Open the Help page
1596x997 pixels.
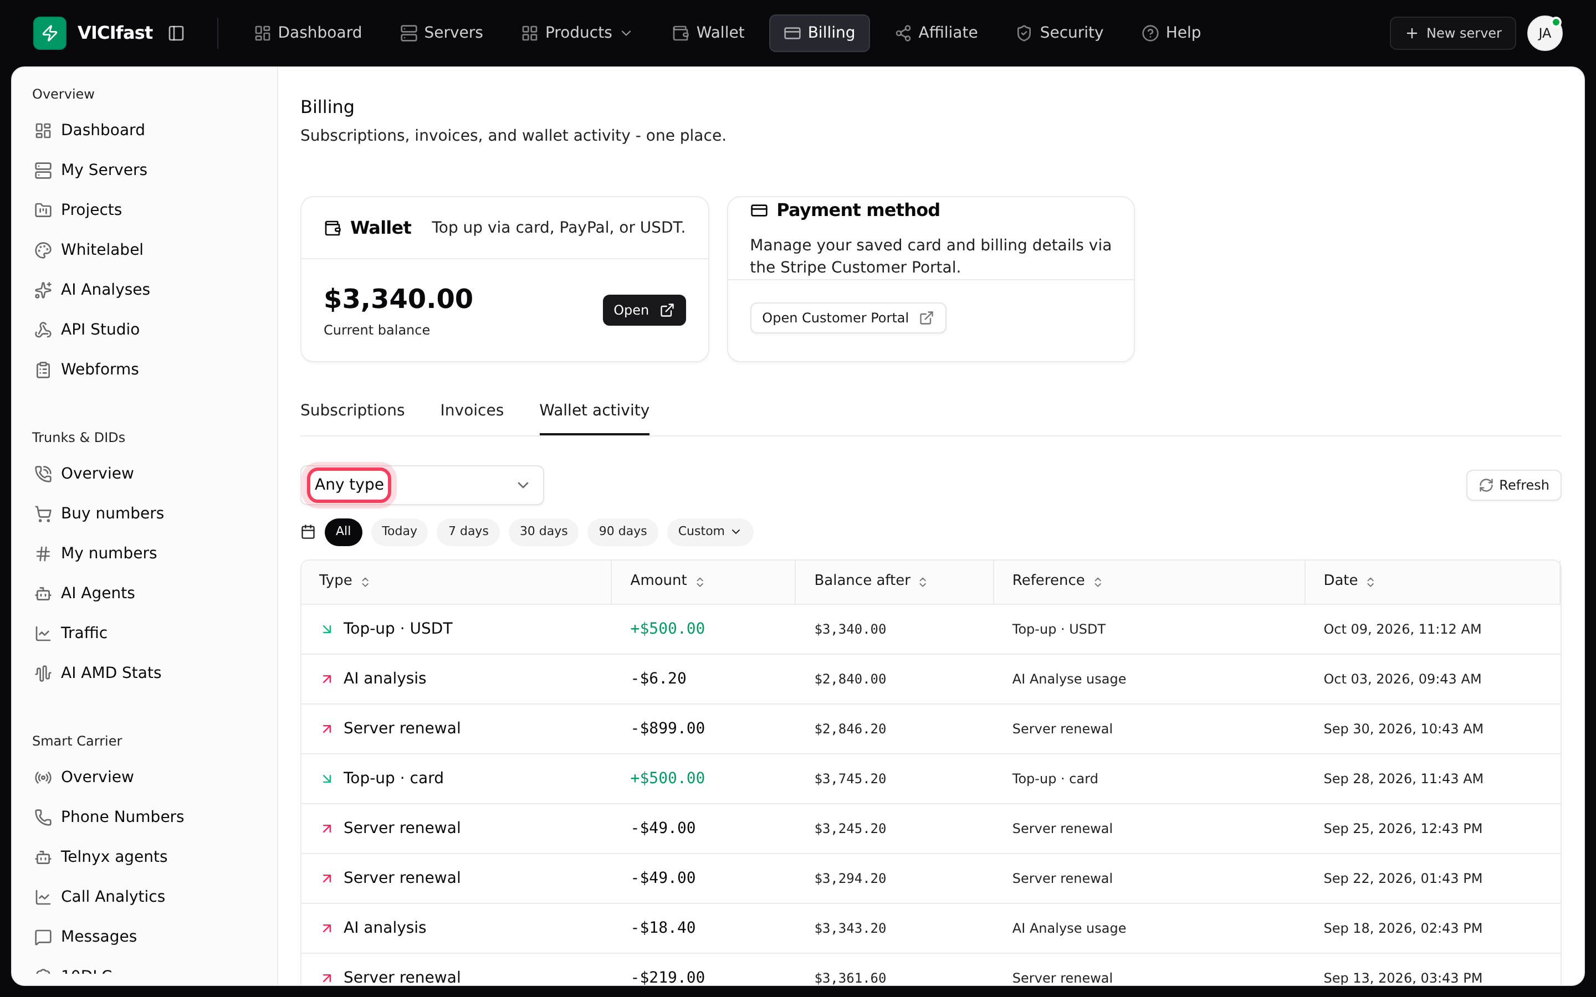pos(1170,33)
